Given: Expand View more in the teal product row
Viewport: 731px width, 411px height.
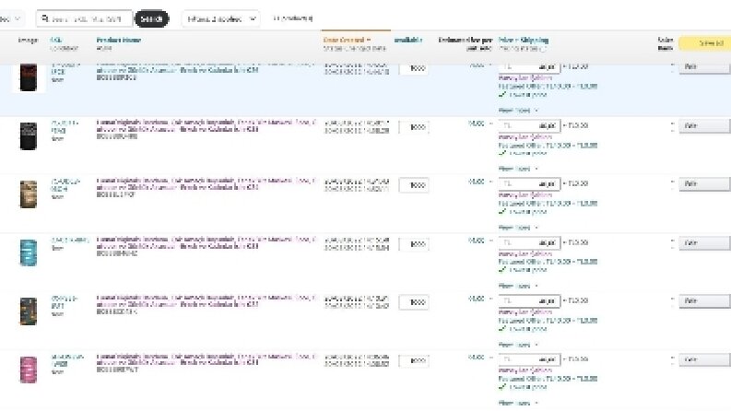Looking at the screenshot, I should tap(518, 286).
